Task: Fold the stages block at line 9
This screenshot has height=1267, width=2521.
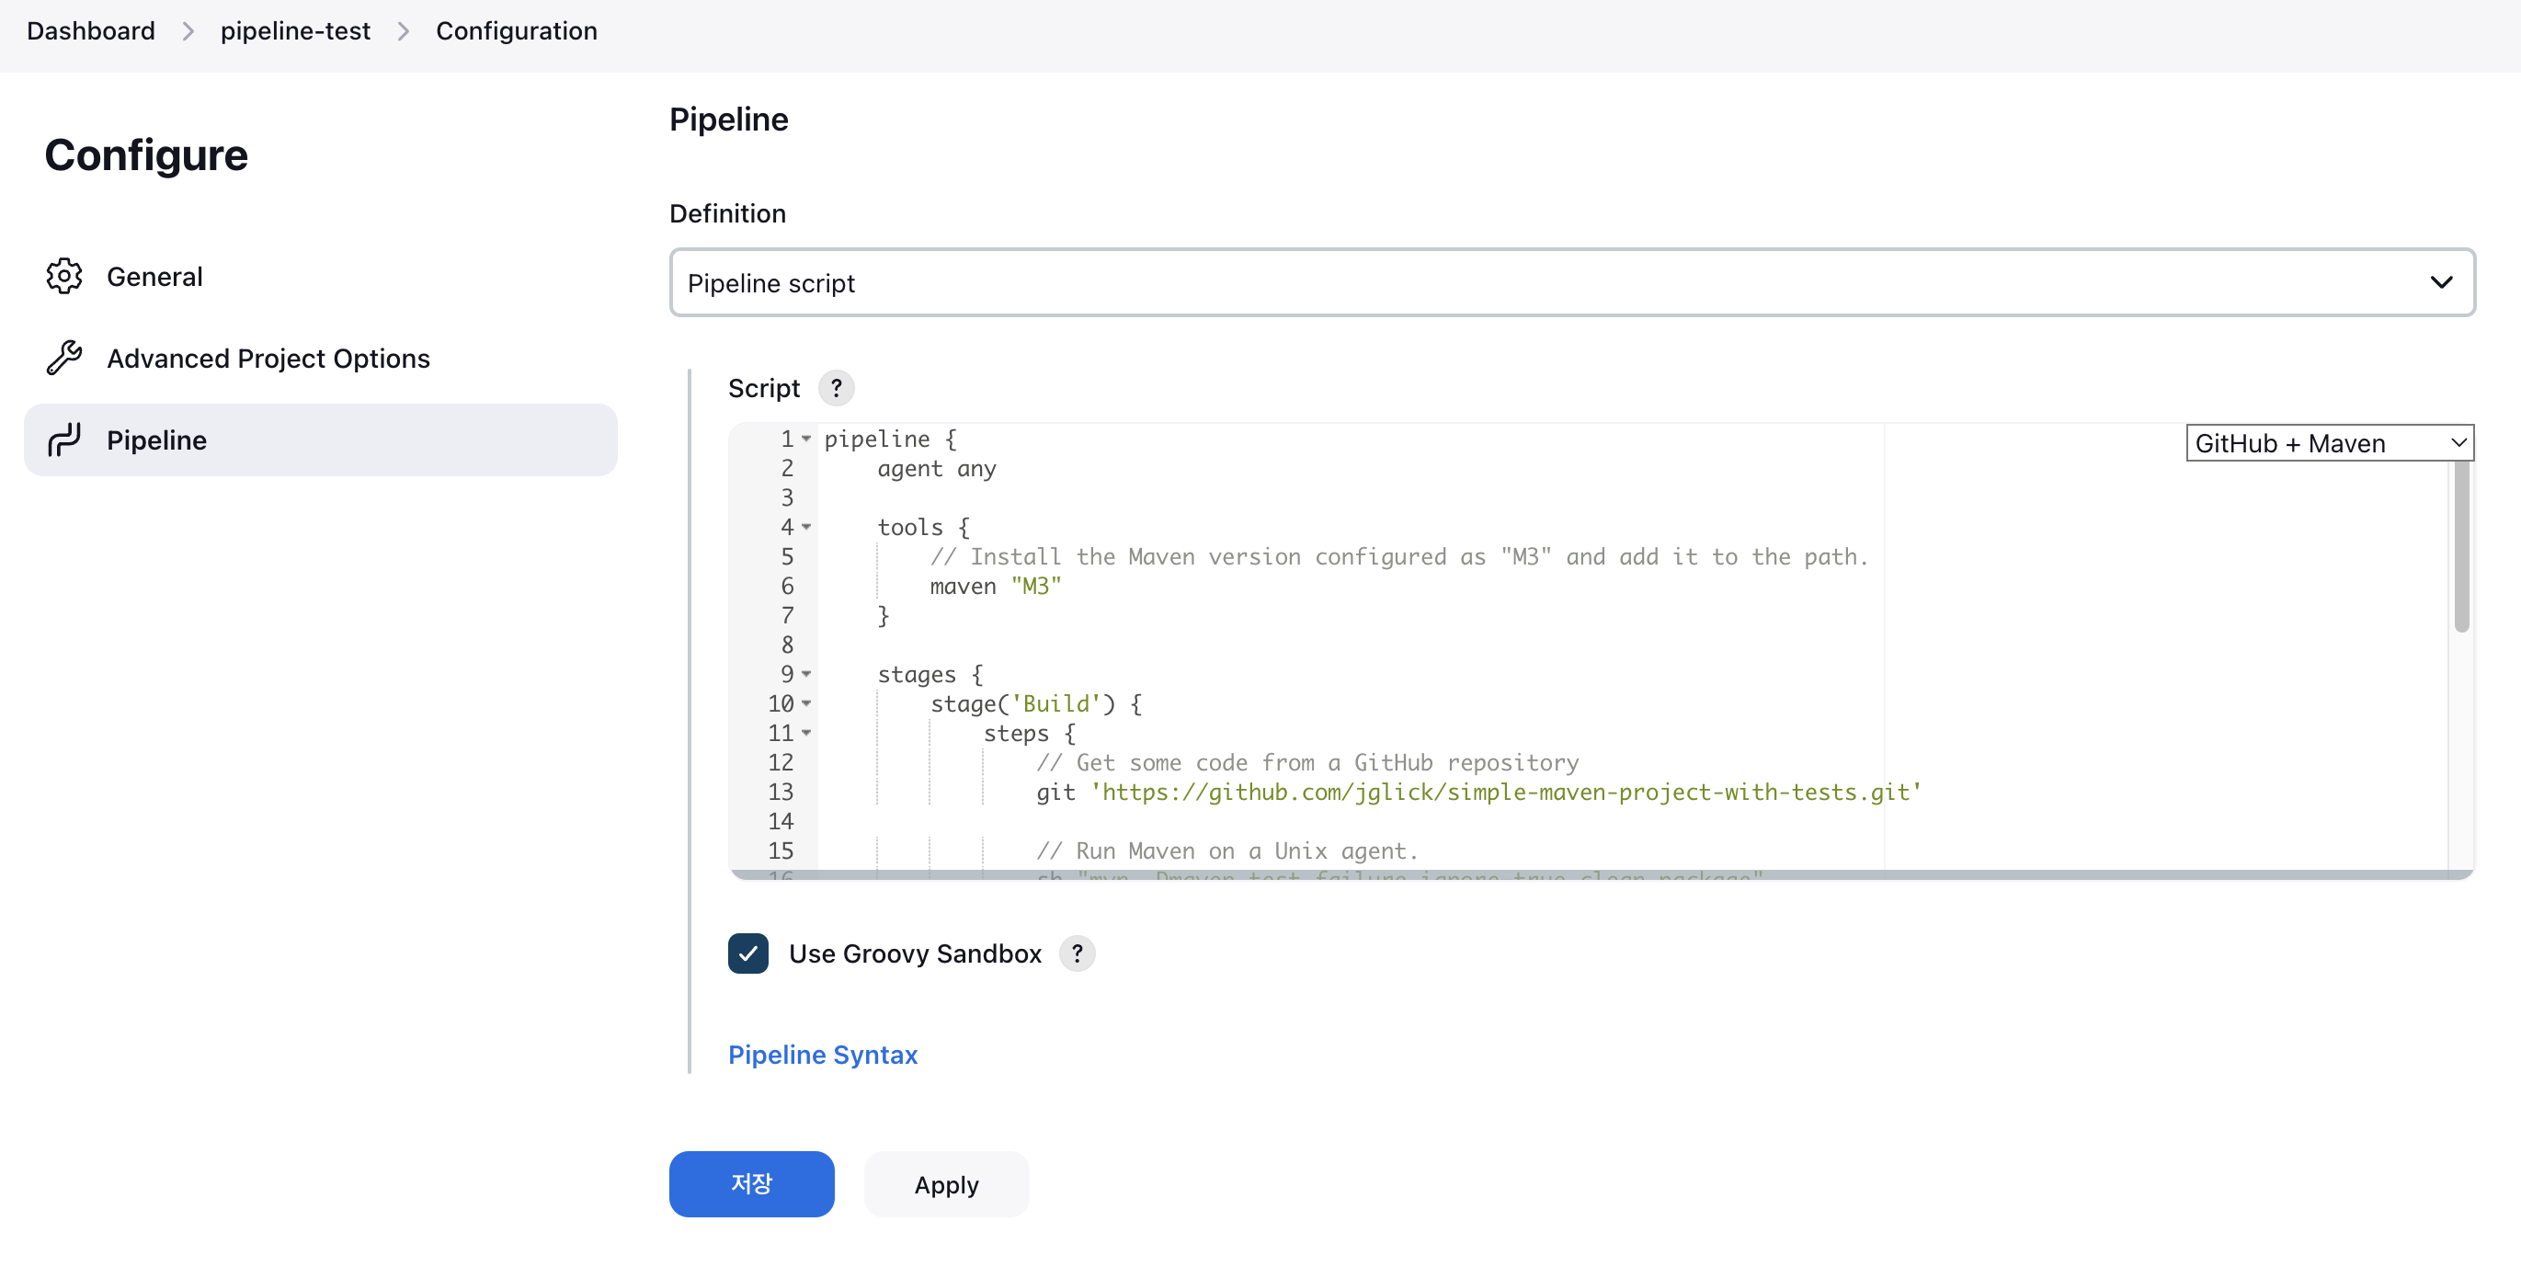Action: tap(806, 674)
